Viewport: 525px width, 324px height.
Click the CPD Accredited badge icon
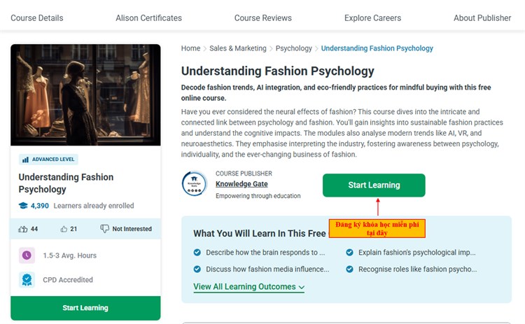pyautogui.click(x=27, y=280)
